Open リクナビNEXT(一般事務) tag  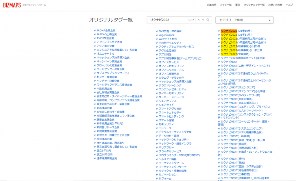click(x=235, y=136)
